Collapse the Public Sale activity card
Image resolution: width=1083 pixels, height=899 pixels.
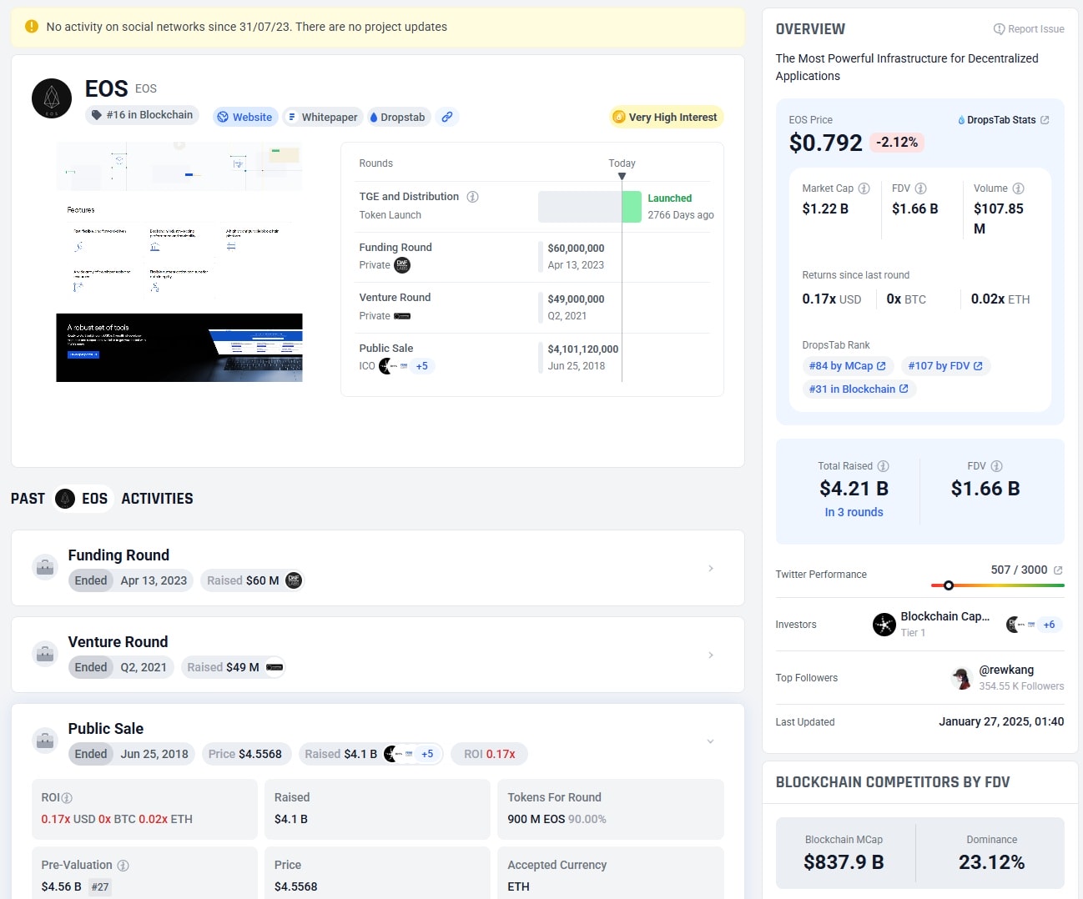click(x=711, y=741)
